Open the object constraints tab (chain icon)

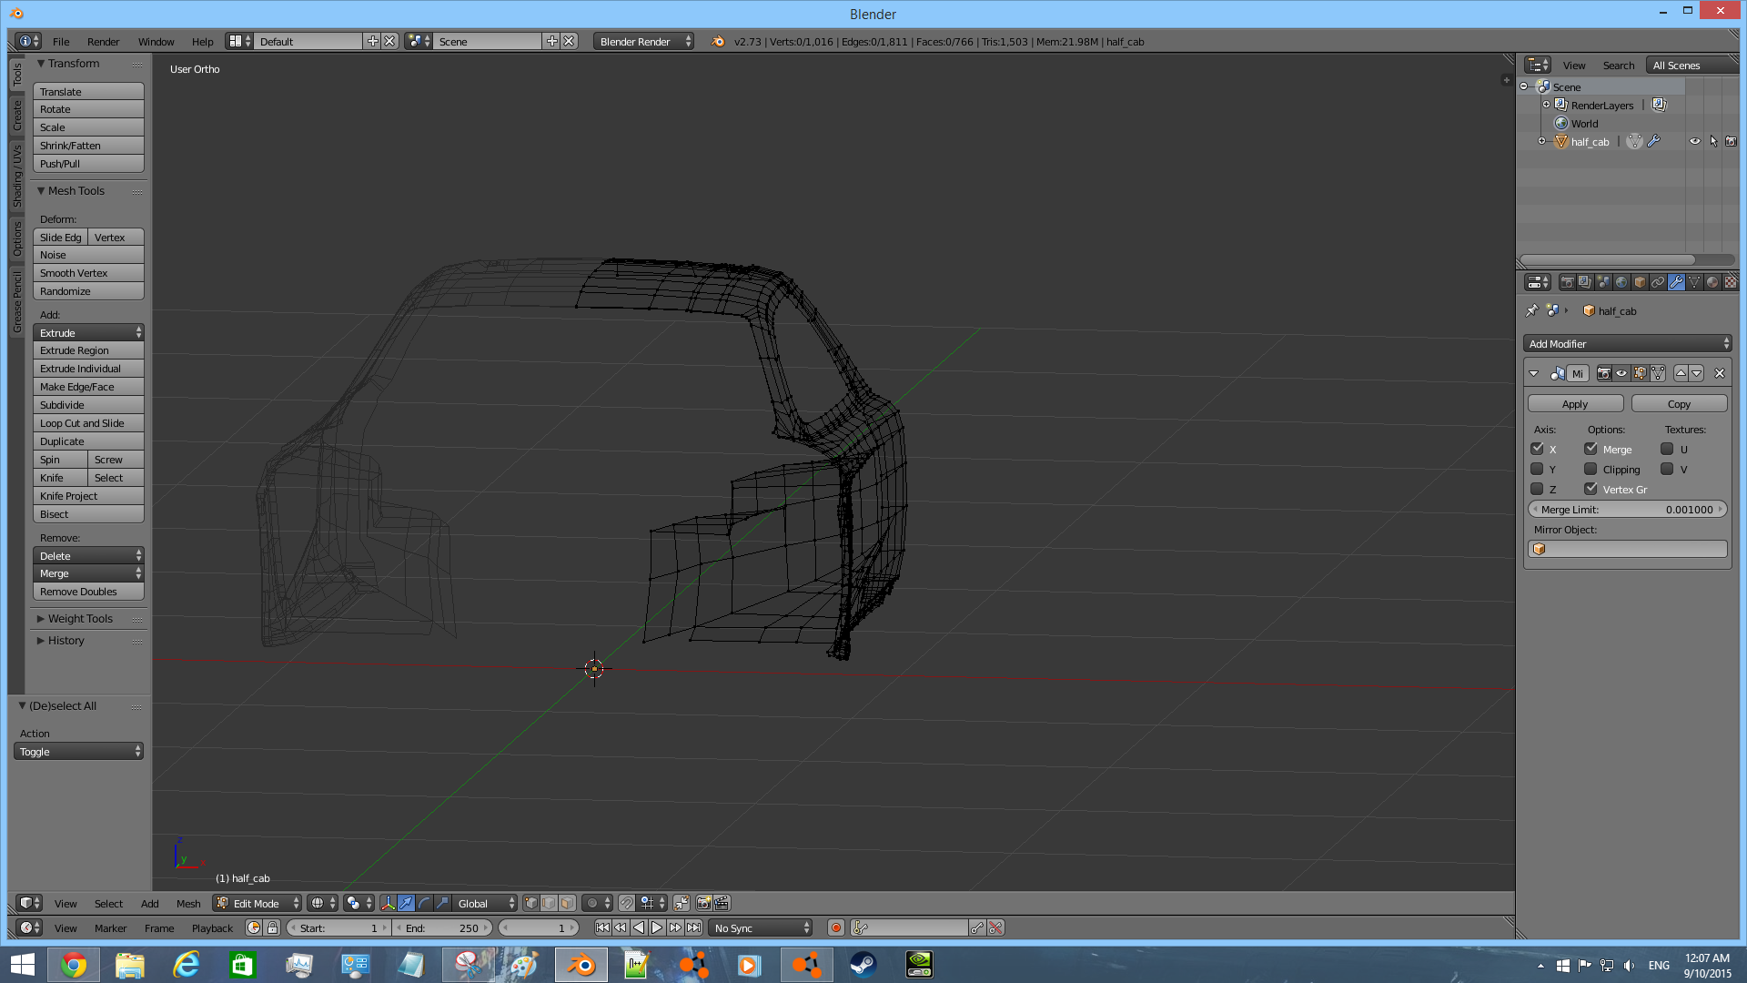point(1658,282)
